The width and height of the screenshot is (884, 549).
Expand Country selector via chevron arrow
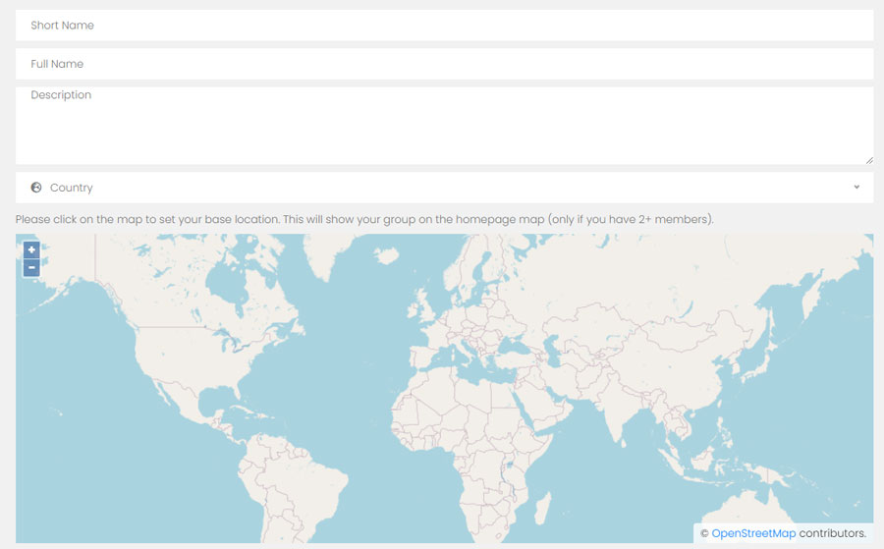coord(856,188)
